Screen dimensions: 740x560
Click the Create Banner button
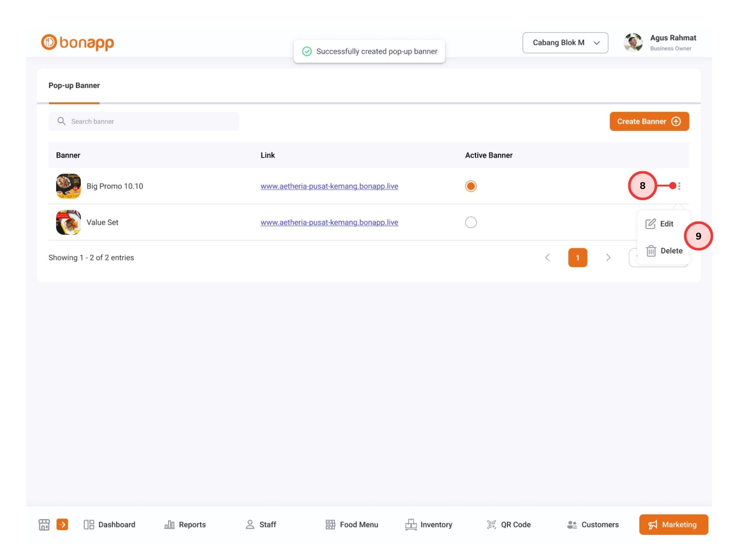pyautogui.click(x=649, y=121)
